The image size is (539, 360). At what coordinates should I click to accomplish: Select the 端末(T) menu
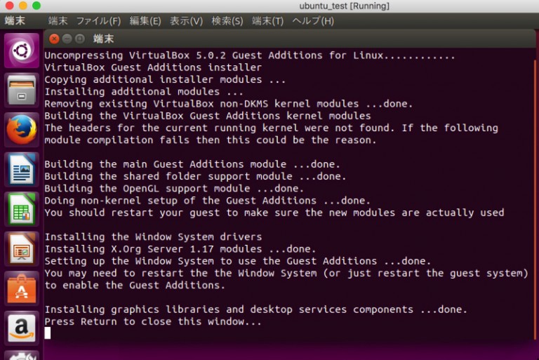[267, 21]
